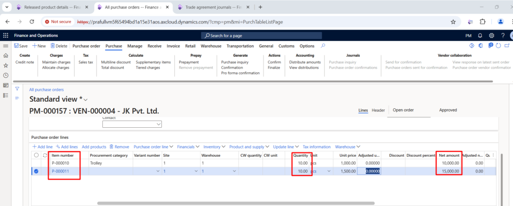Viewport: 513px width, 206px height.
Task: Open All purchase orders breadcrumb link
Action: click(x=47, y=89)
